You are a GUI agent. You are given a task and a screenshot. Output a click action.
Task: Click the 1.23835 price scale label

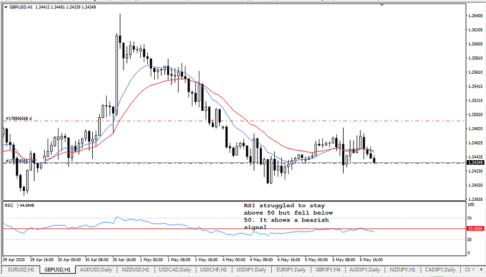tap(476, 199)
